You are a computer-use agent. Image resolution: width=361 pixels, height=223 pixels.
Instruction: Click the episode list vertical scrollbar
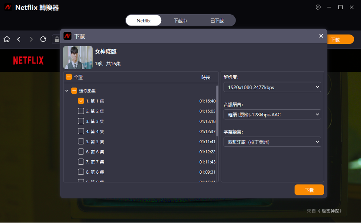point(217,111)
